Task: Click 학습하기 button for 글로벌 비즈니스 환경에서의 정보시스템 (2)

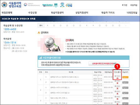Action: point(125,82)
